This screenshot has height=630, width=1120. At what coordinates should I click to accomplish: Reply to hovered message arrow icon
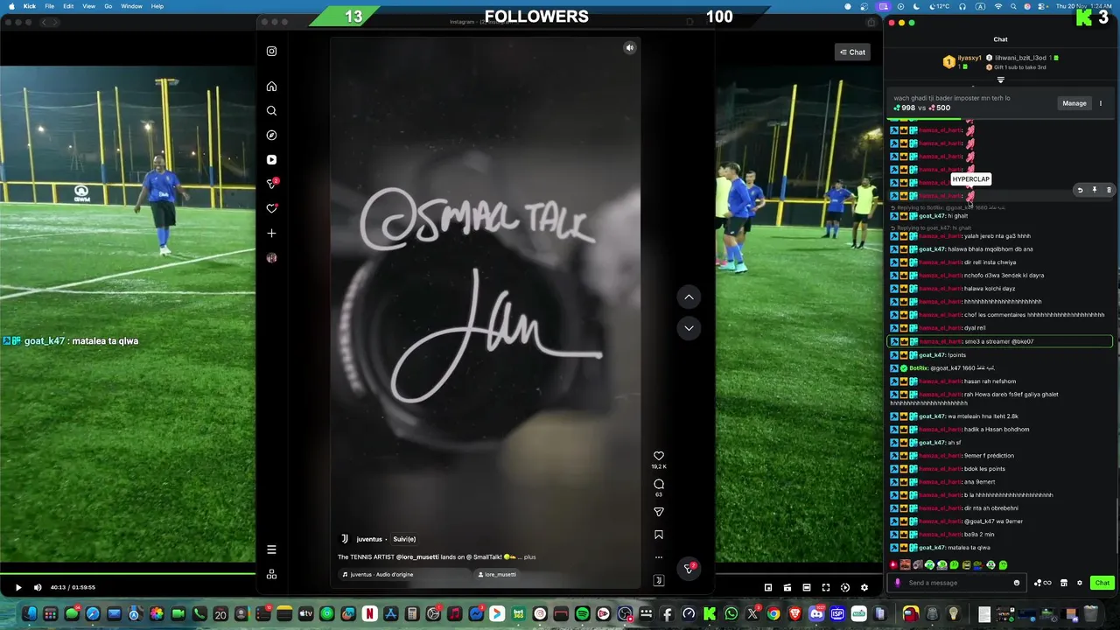(x=1080, y=190)
